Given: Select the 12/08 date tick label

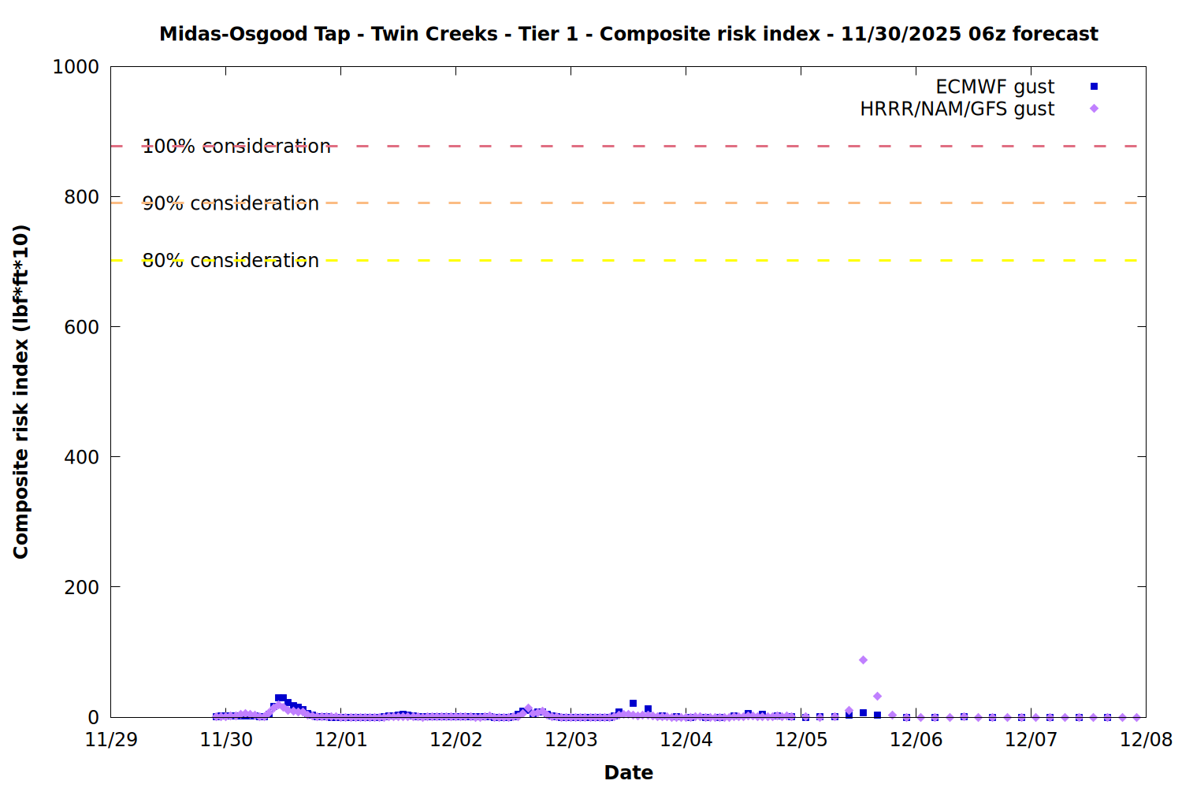Looking at the screenshot, I should pyautogui.click(x=1146, y=740).
